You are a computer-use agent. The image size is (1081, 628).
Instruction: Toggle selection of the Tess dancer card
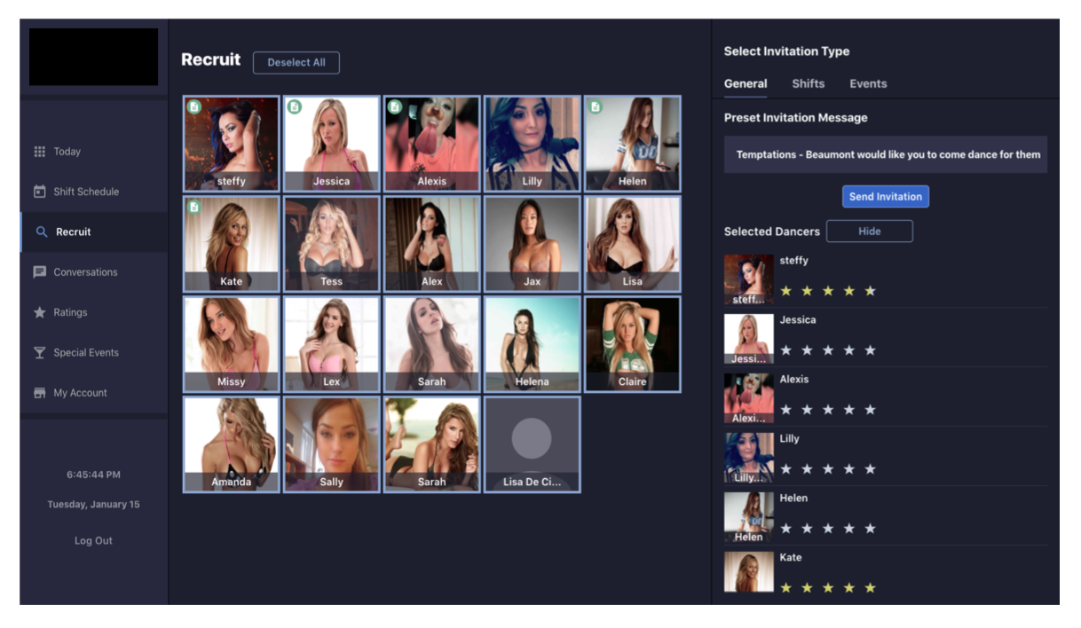pyautogui.click(x=331, y=244)
